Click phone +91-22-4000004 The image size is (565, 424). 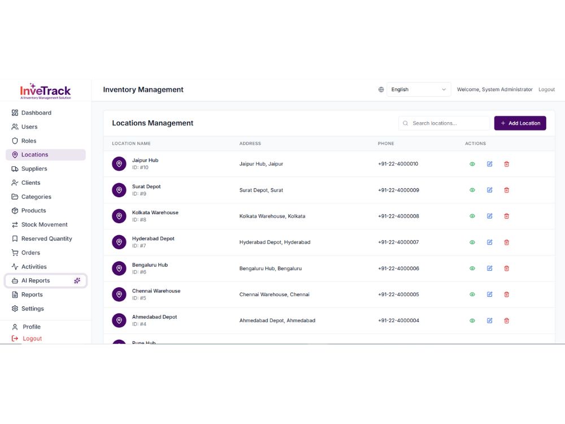pos(398,321)
